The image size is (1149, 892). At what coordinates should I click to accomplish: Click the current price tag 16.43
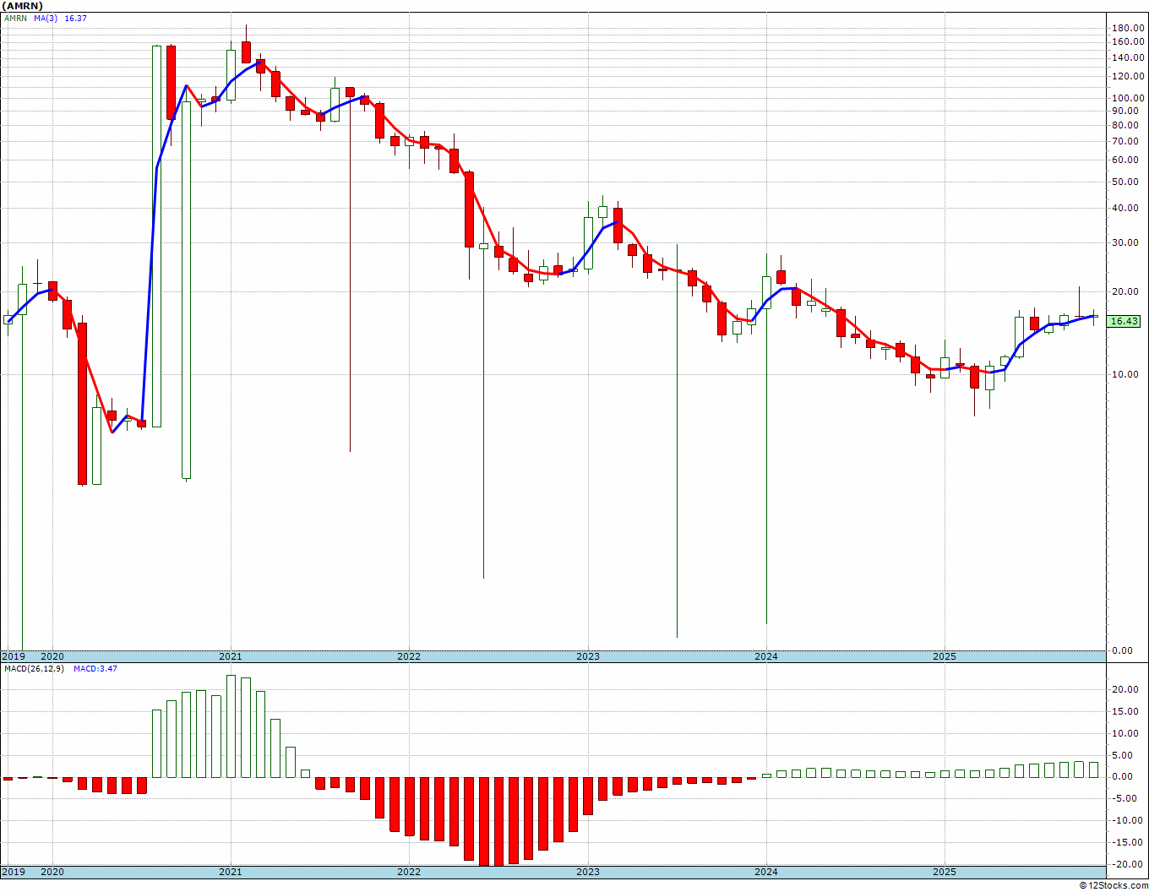pos(1124,321)
